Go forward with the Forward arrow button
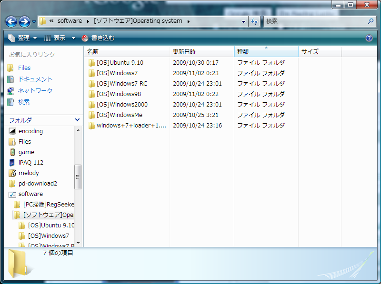381x284 pixels. point(25,21)
